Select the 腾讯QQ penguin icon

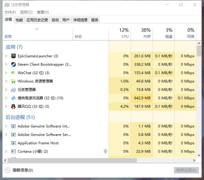coord(13,106)
